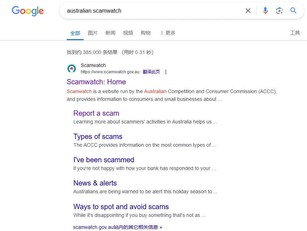Open the I've been scammed link

pos(104,160)
